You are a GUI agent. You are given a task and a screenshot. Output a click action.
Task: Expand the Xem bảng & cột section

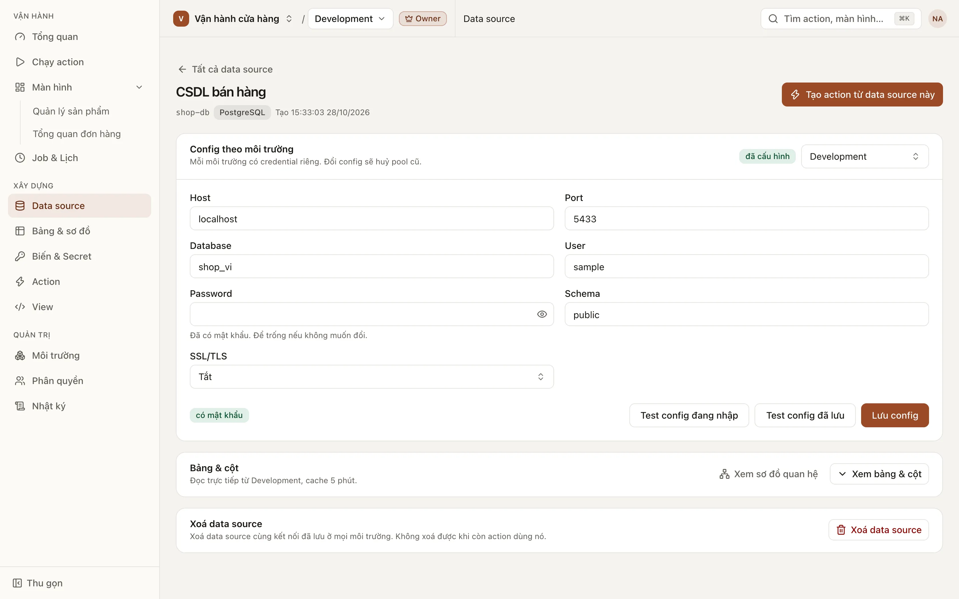pyautogui.click(x=879, y=474)
